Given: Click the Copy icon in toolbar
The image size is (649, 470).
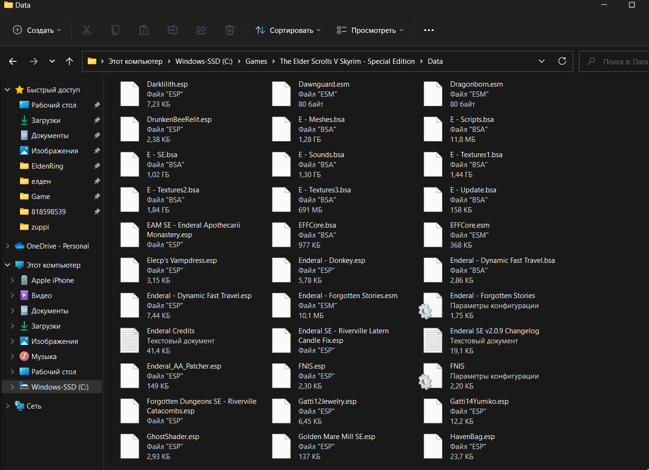Looking at the screenshot, I should pos(115,30).
